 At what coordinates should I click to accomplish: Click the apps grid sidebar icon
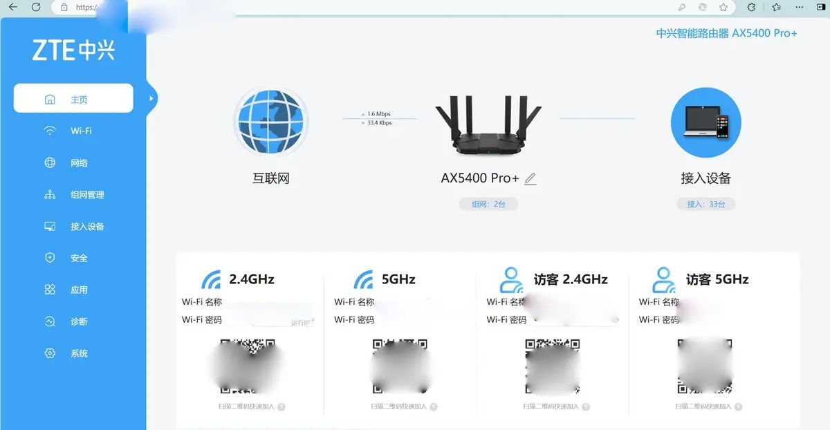point(50,290)
